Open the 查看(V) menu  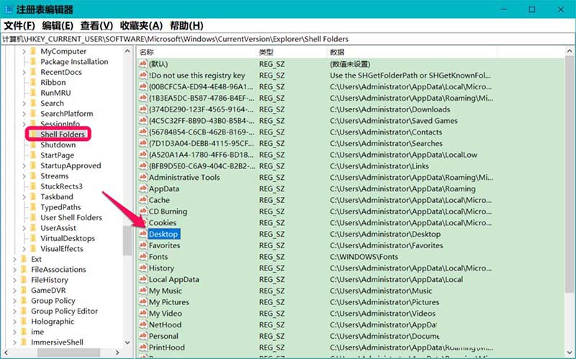(x=96, y=26)
